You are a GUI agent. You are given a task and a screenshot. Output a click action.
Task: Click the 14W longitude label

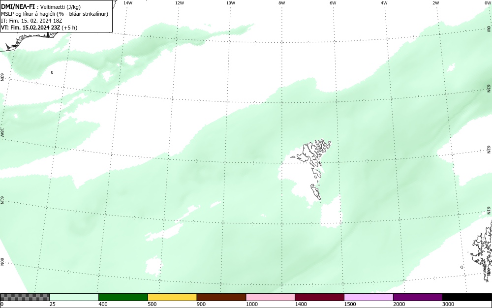coord(128,3)
